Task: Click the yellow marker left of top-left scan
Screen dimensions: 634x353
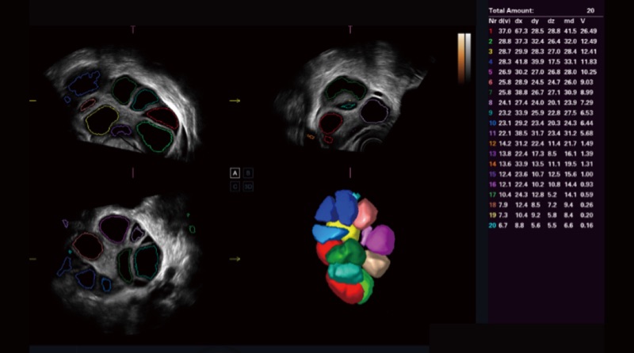Action: (33, 101)
